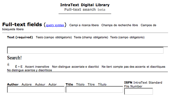Screen dimensions: 173x103
Task: Click 'Non distingue accentate e diacritici' text
Action: point(75,67)
